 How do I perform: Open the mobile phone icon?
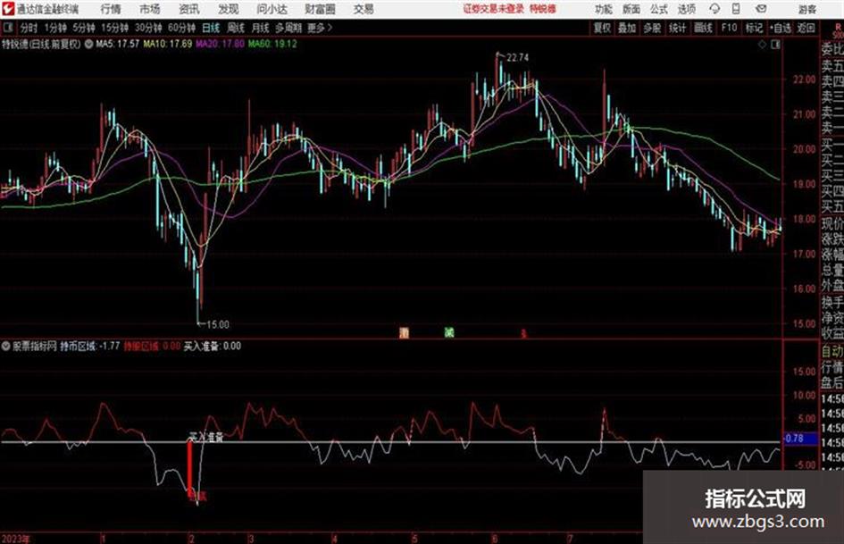(736, 9)
